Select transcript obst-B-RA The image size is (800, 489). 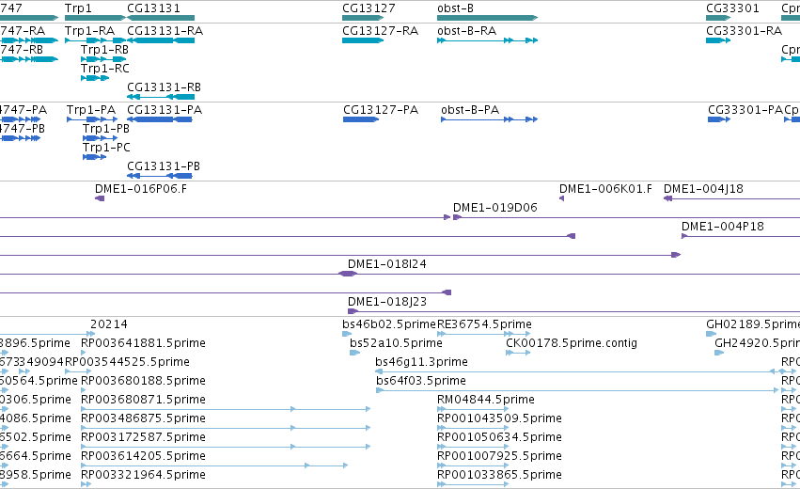[x=487, y=40]
